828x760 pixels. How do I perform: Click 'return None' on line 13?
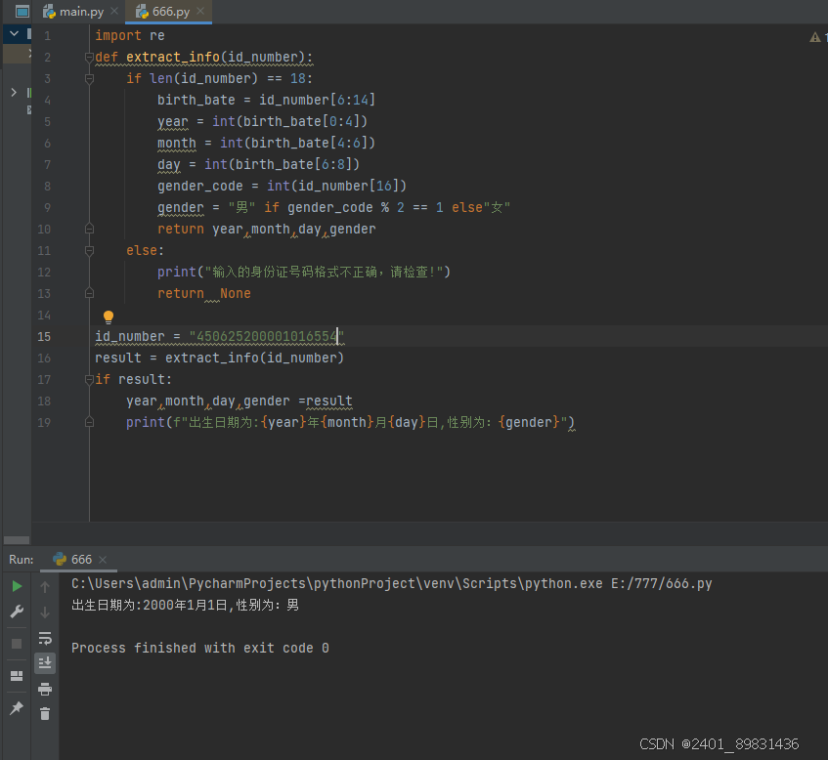point(204,293)
